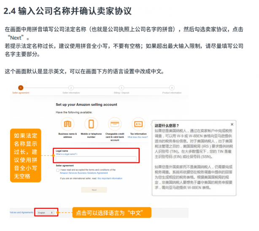
Task: Check the Seller agreement terms checkbox
Action: pos(58,170)
